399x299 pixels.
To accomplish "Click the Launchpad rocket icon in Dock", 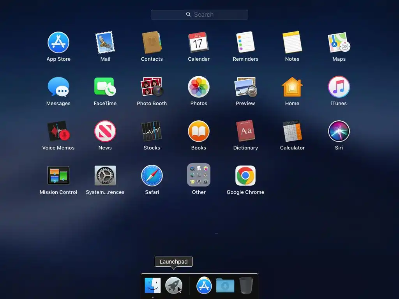I will pyautogui.click(x=173, y=285).
